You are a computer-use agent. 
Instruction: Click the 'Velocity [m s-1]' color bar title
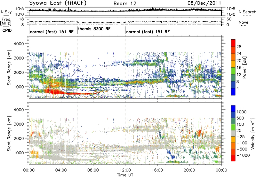click(253, 133)
